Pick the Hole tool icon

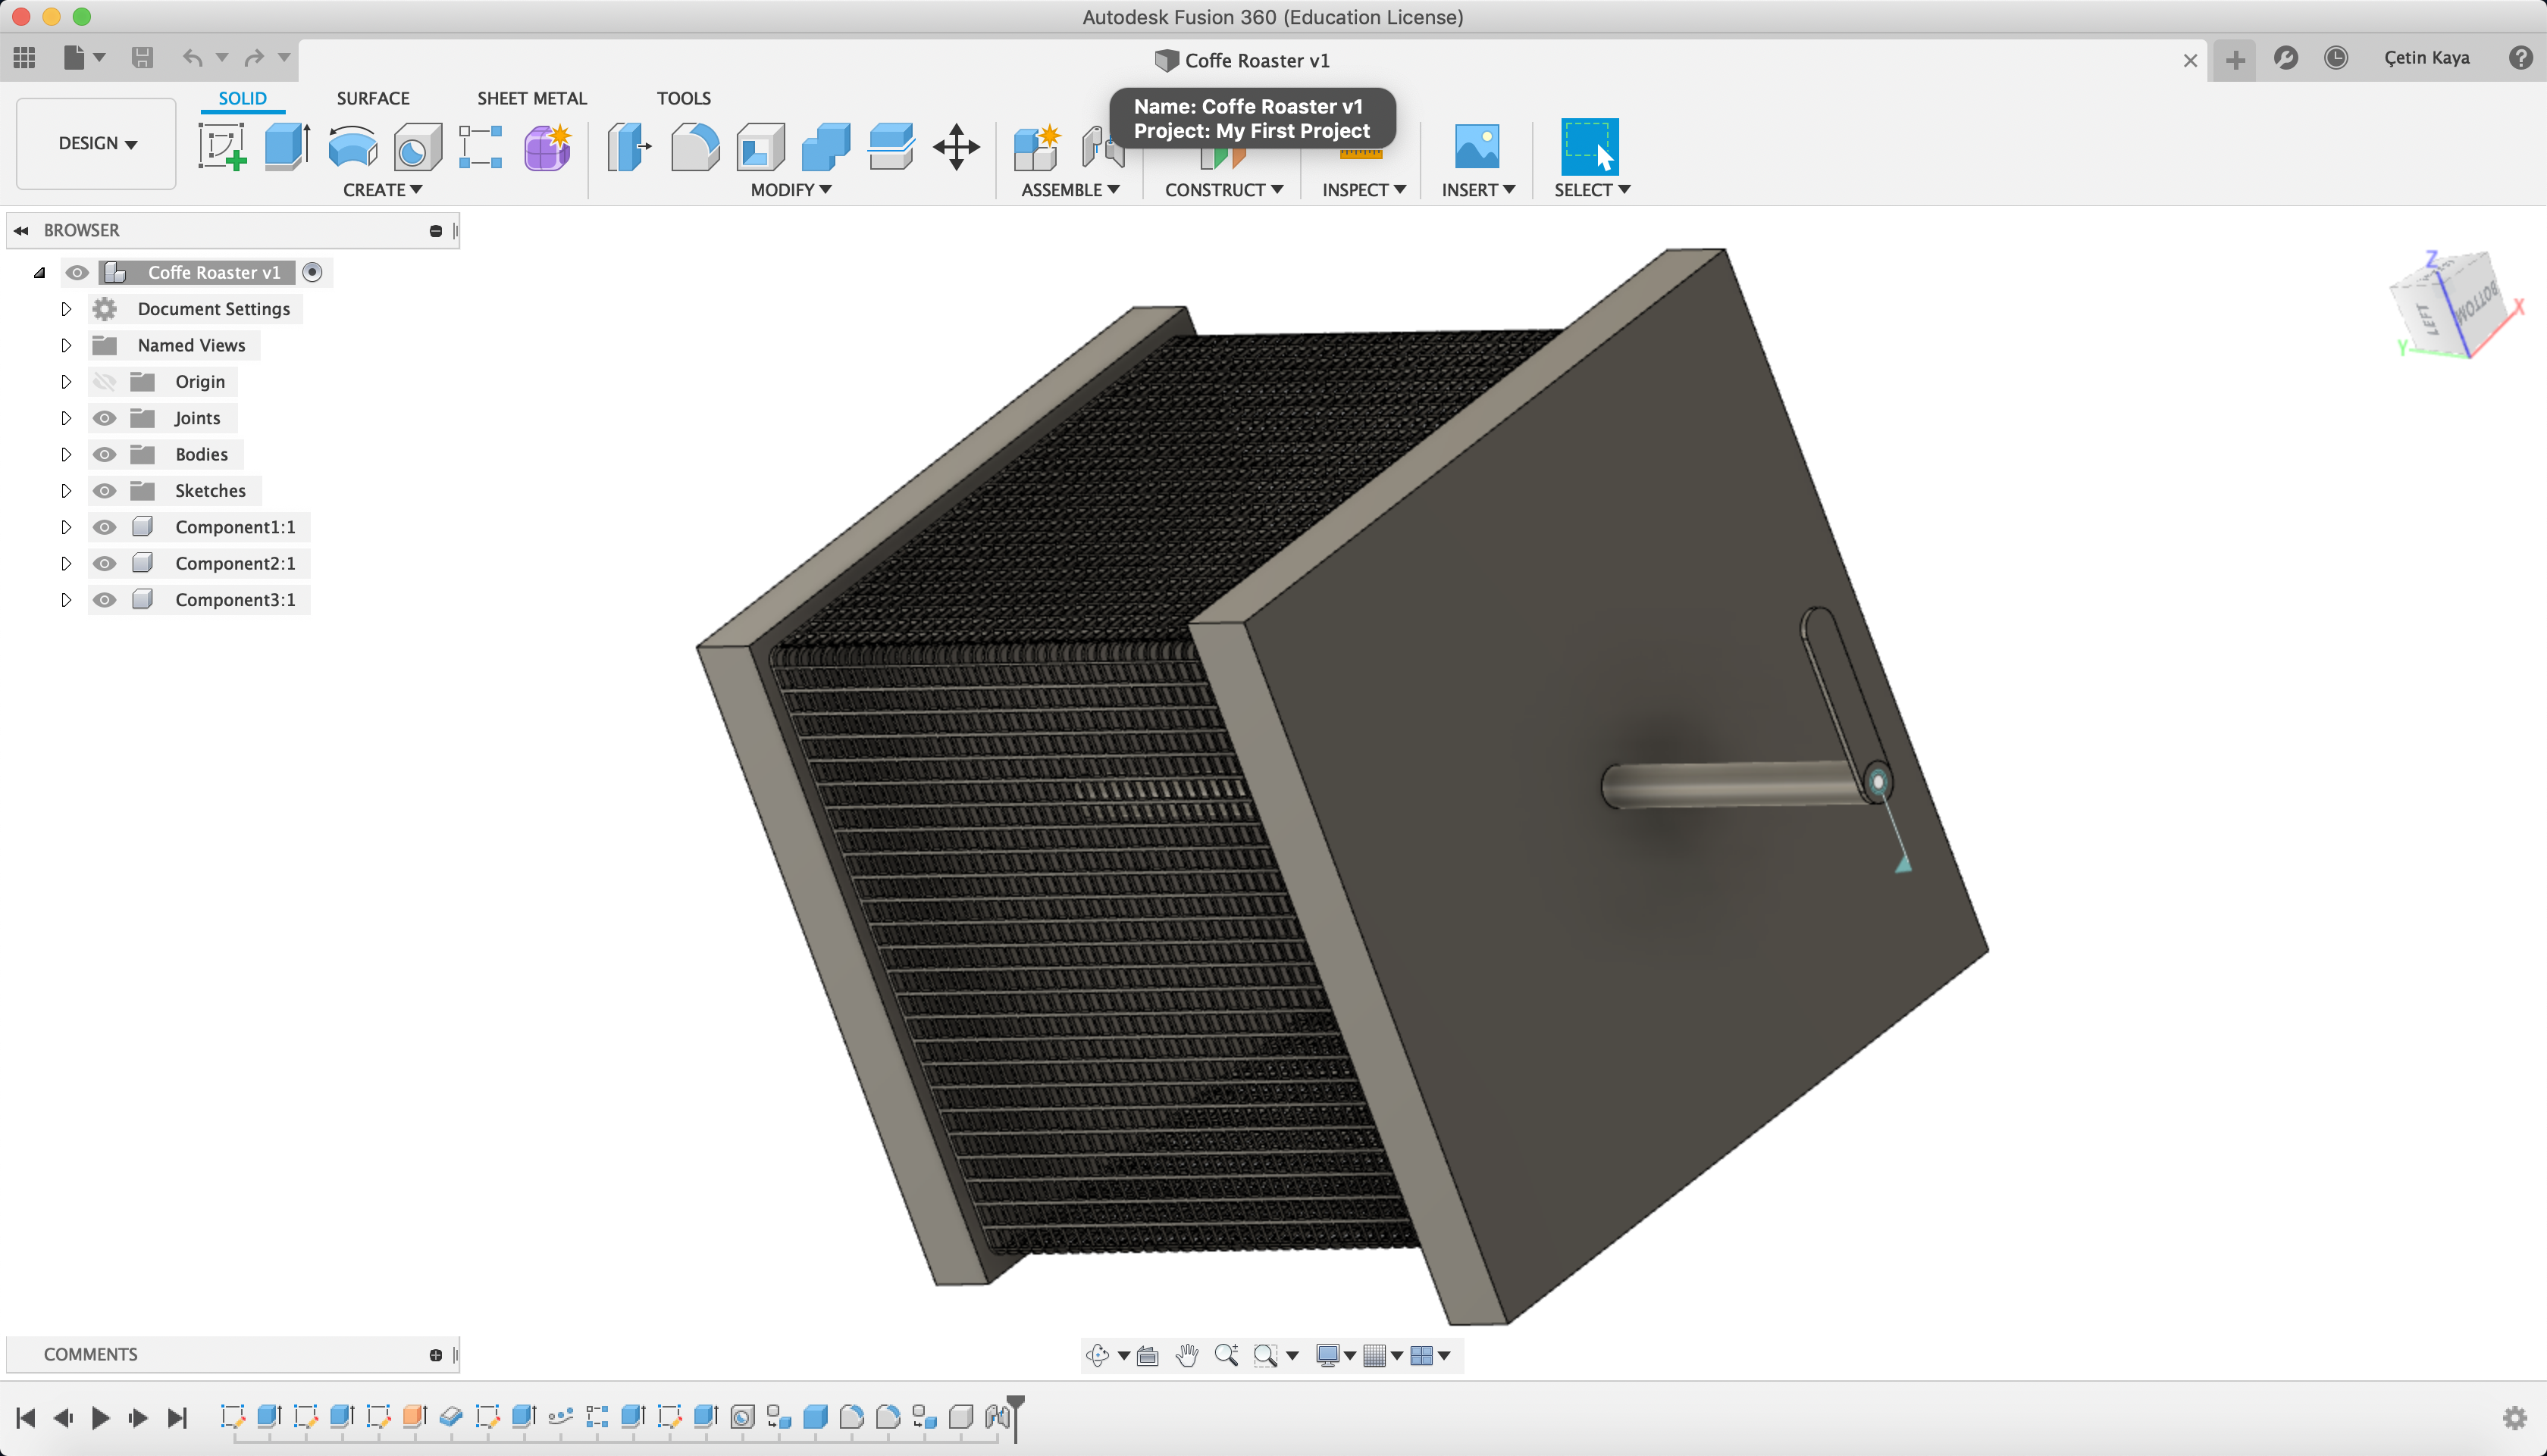pyautogui.click(x=417, y=147)
